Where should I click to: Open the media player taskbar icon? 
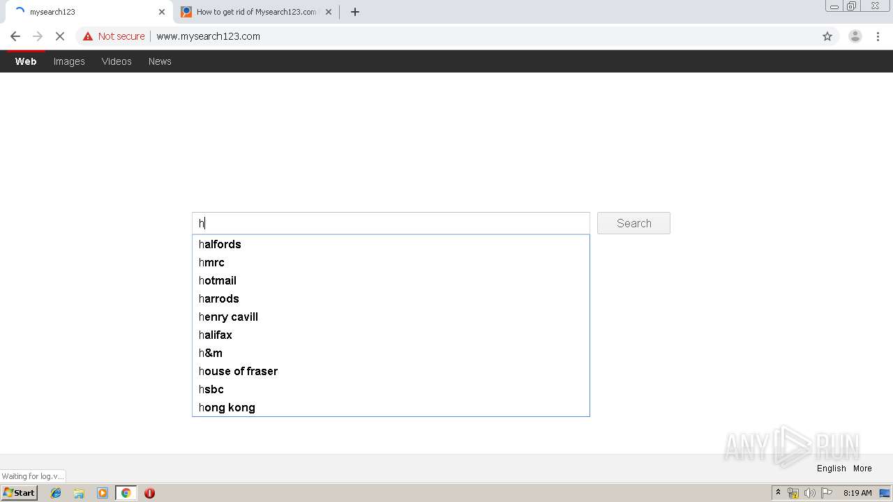[x=103, y=493]
